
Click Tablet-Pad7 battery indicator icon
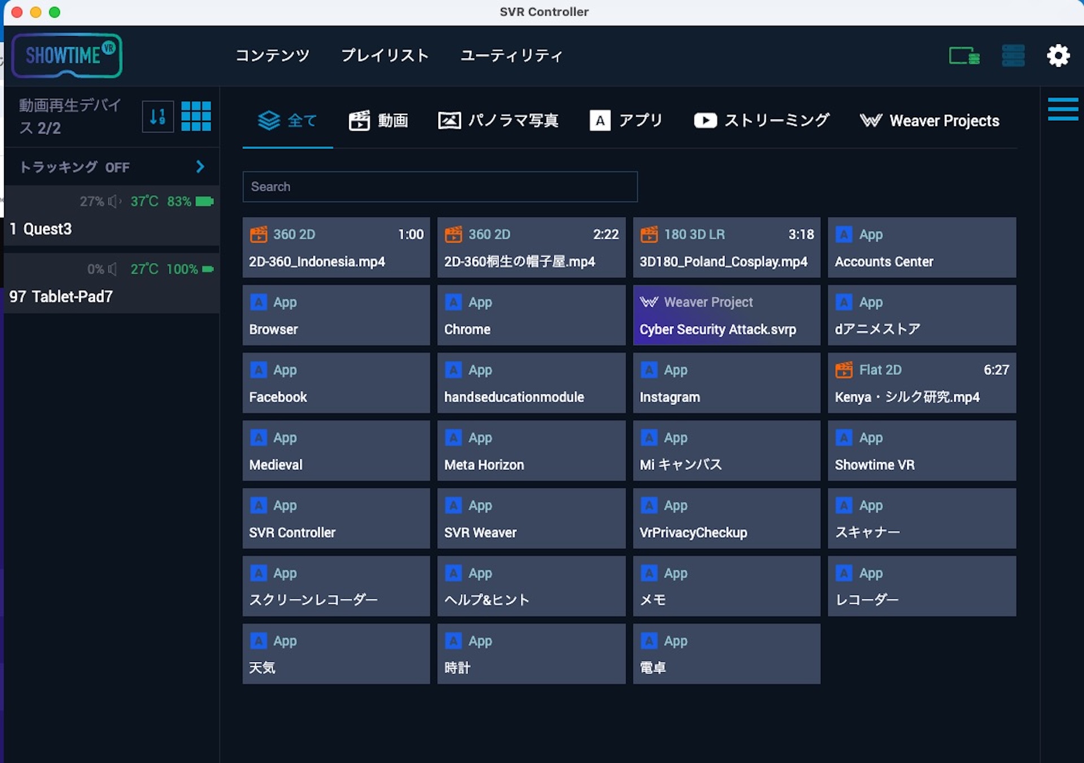click(208, 269)
